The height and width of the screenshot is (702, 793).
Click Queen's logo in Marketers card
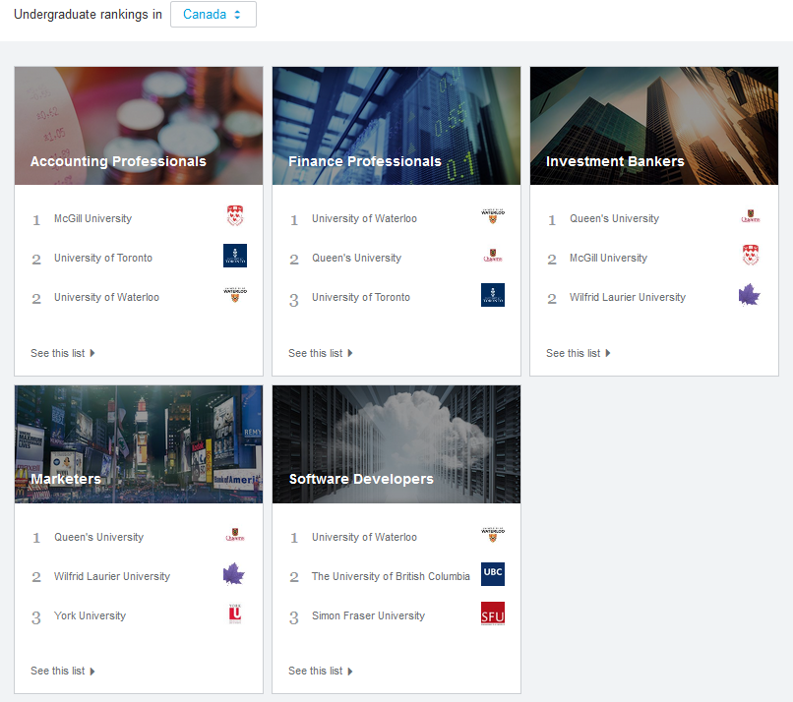235,534
